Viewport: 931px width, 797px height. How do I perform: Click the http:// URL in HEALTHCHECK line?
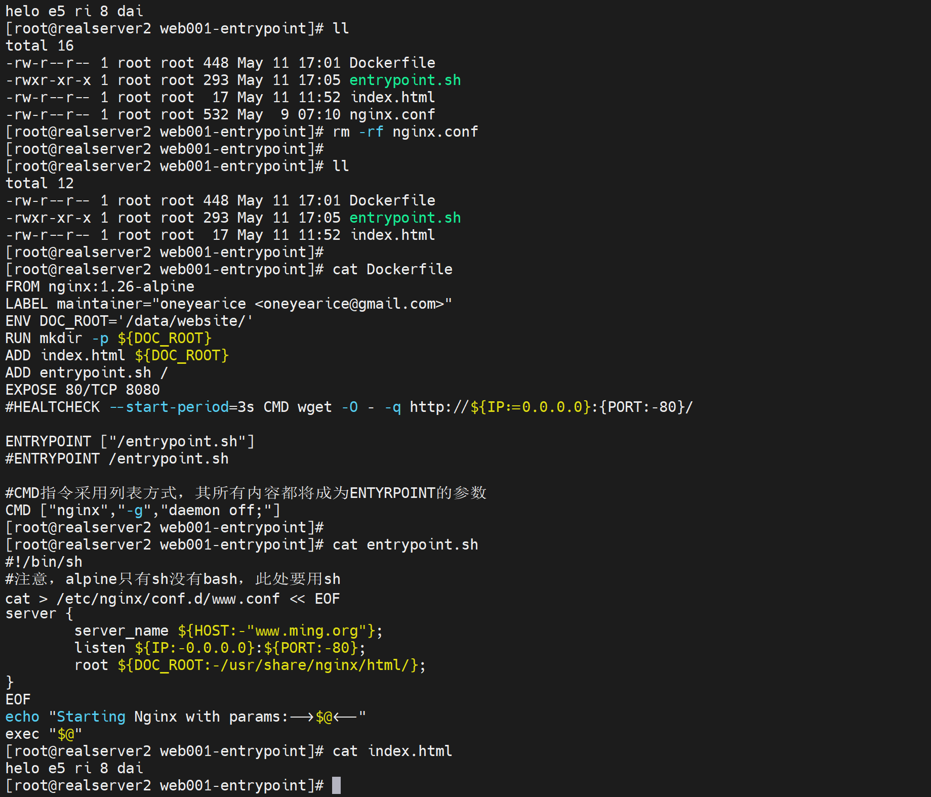(x=550, y=407)
